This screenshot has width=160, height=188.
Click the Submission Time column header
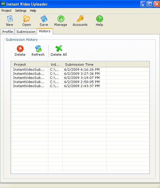(84, 65)
